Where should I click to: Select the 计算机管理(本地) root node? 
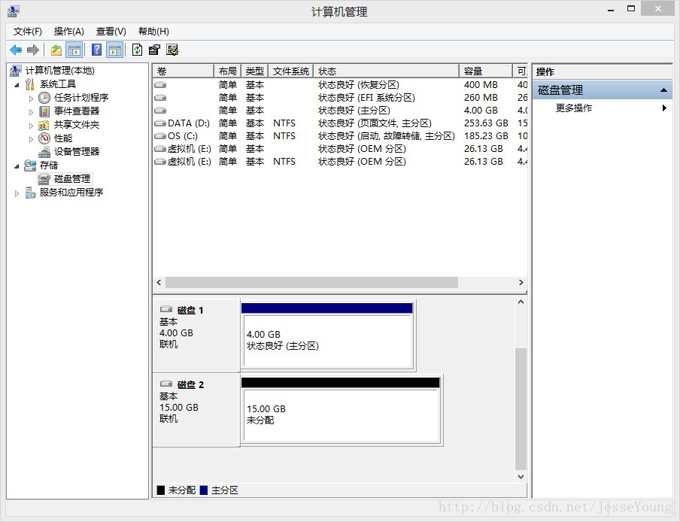(x=59, y=70)
